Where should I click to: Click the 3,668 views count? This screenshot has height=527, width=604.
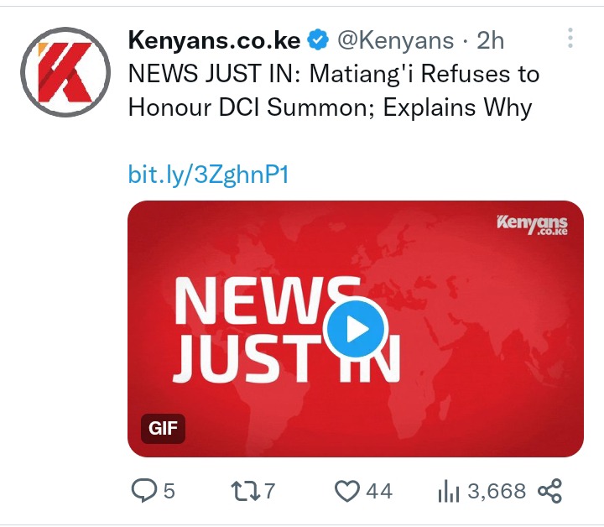pyautogui.click(x=497, y=491)
